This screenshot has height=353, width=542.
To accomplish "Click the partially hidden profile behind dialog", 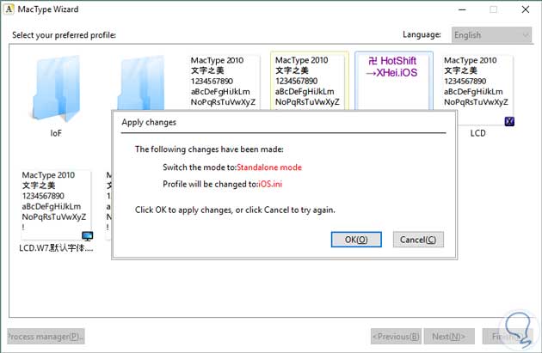I will [x=108, y=205].
